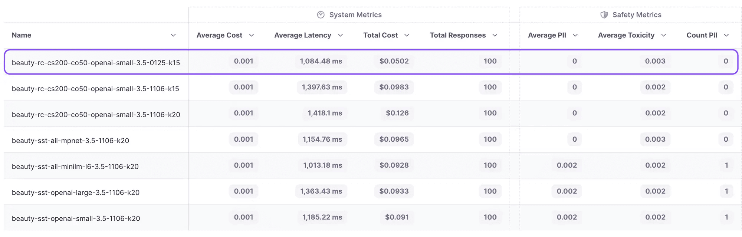Click Average PII 0.002 for beauty-sst-openai-large row
Viewport: 742px width, 237px height.
(567, 191)
